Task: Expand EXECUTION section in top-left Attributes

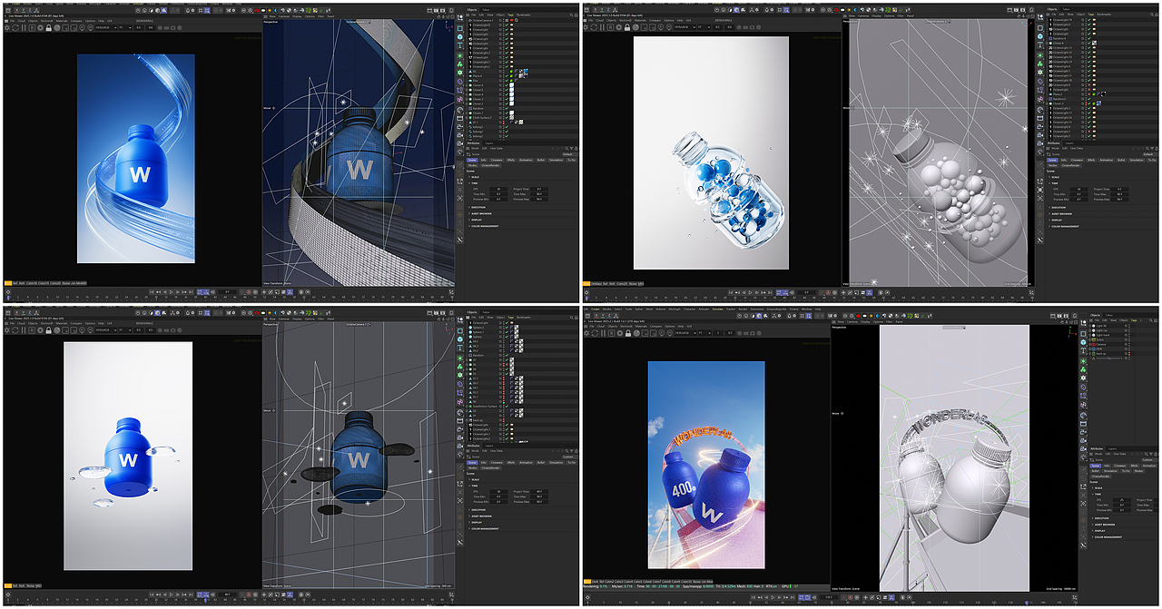Action: pyautogui.click(x=478, y=207)
